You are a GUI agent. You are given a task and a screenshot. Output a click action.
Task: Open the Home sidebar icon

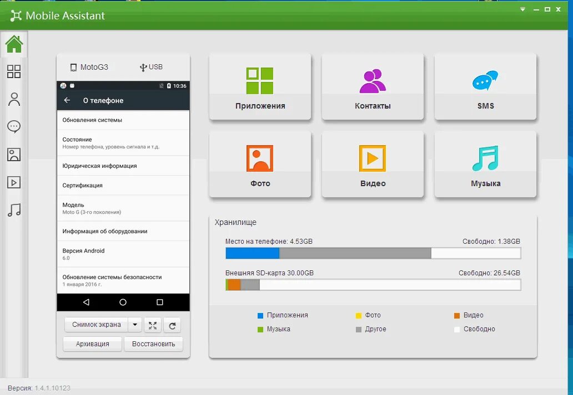pyautogui.click(x=14, y=44)
